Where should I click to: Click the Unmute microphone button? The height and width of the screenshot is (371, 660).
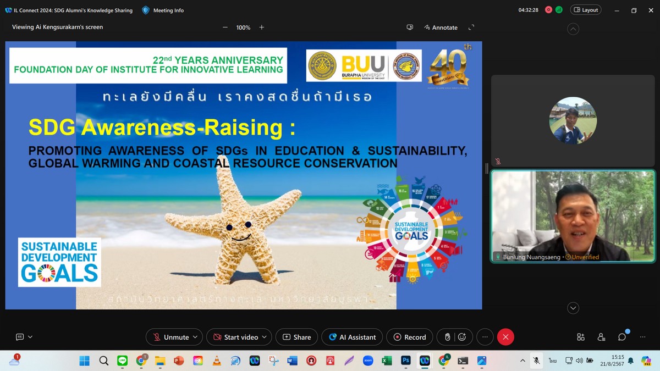point(170,337)
